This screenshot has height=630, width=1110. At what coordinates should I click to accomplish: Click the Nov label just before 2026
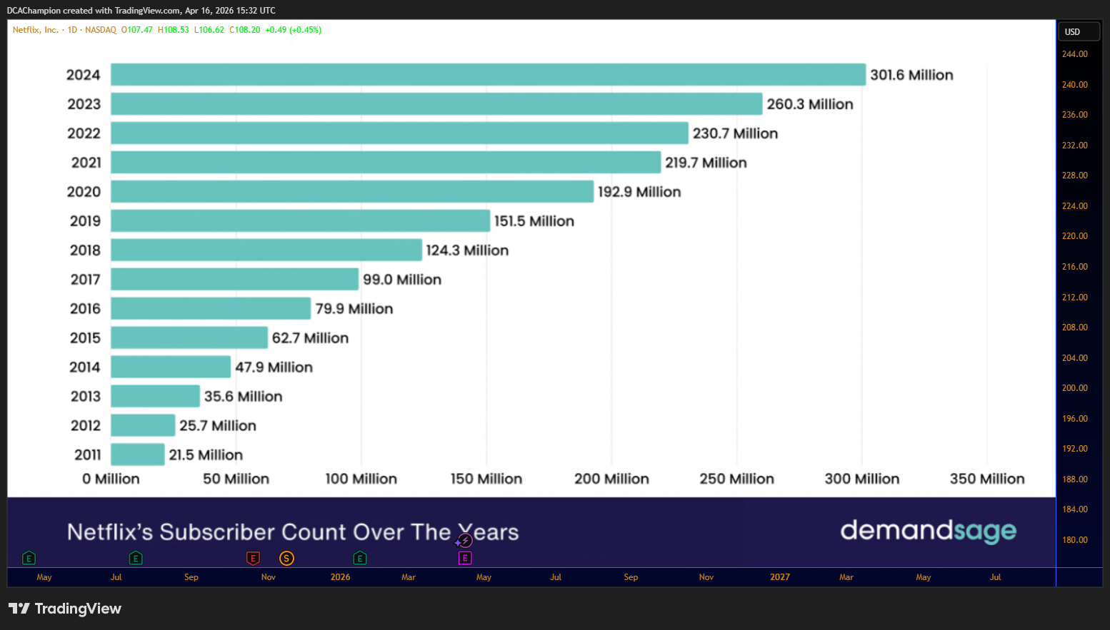coord(269,577)
